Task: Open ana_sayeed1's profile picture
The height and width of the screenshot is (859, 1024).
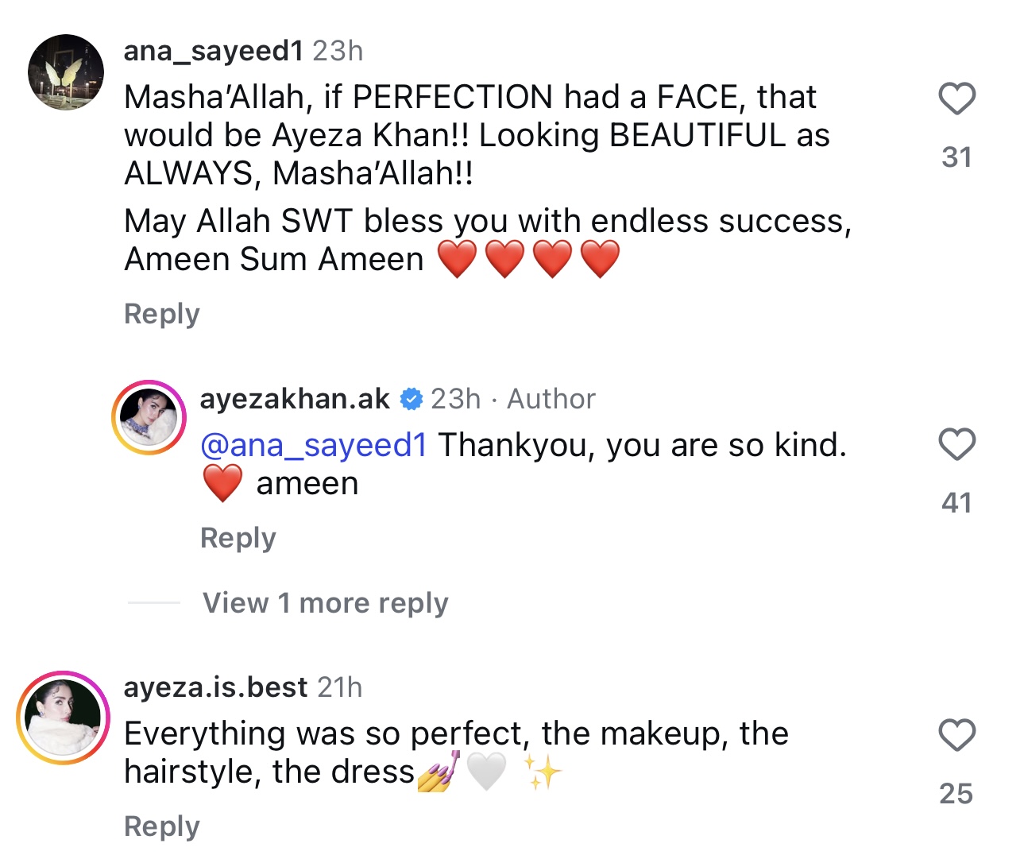Action: [66, 72]
